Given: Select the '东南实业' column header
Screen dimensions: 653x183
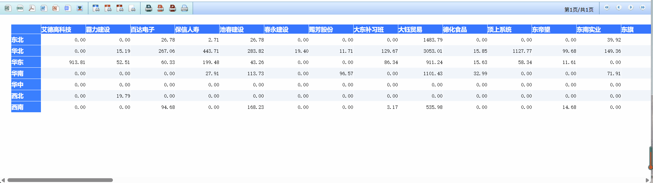Looking at the screenshot, I should point(599,29).
